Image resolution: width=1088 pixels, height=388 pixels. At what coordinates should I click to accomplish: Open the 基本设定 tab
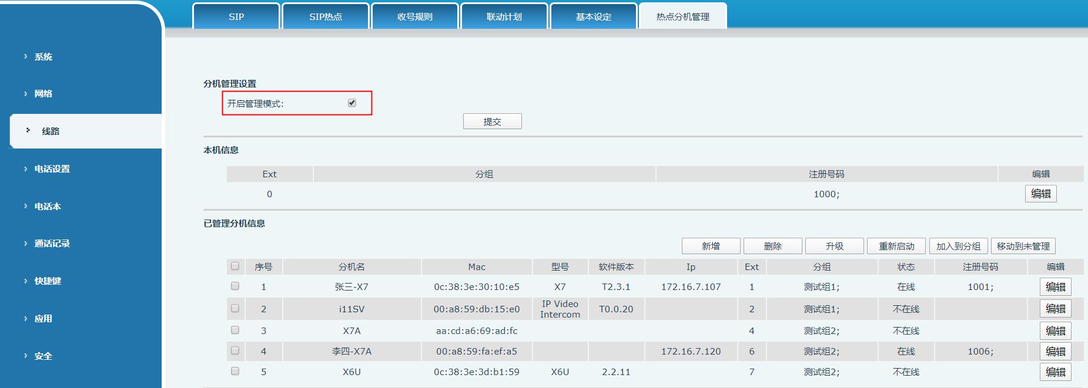(x=594, y=16)
